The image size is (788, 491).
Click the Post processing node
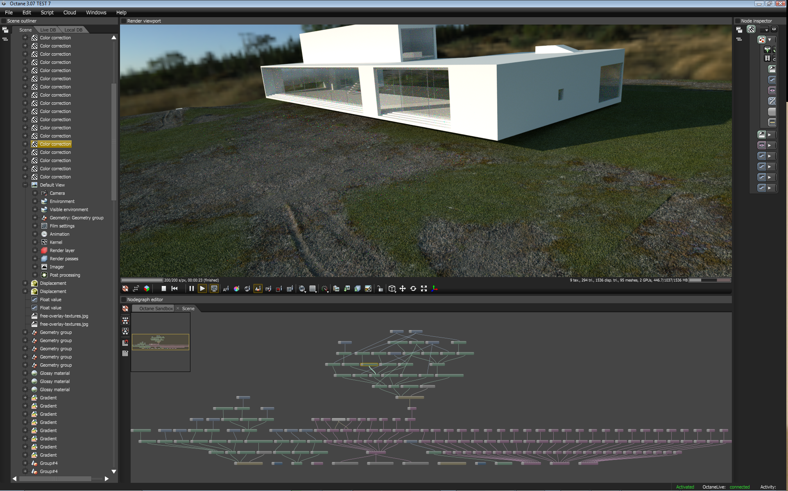[65, 275]
